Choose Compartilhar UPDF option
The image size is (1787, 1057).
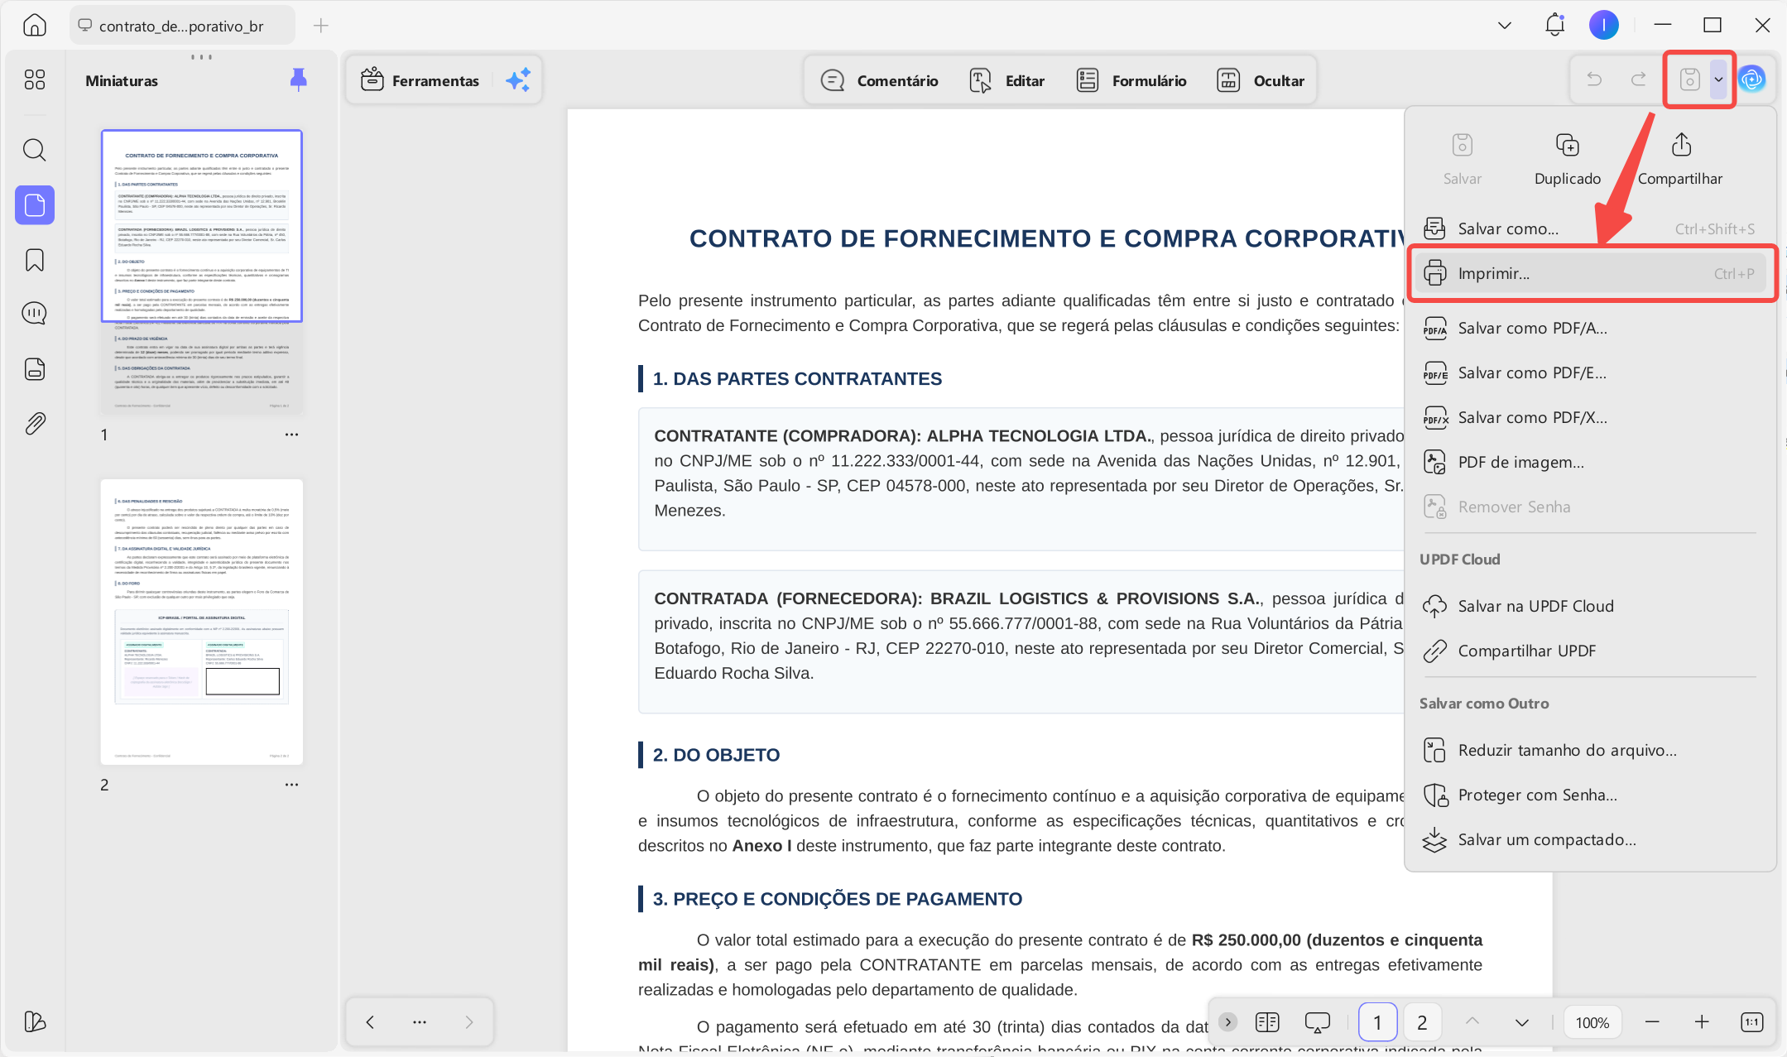(1590, 651)
